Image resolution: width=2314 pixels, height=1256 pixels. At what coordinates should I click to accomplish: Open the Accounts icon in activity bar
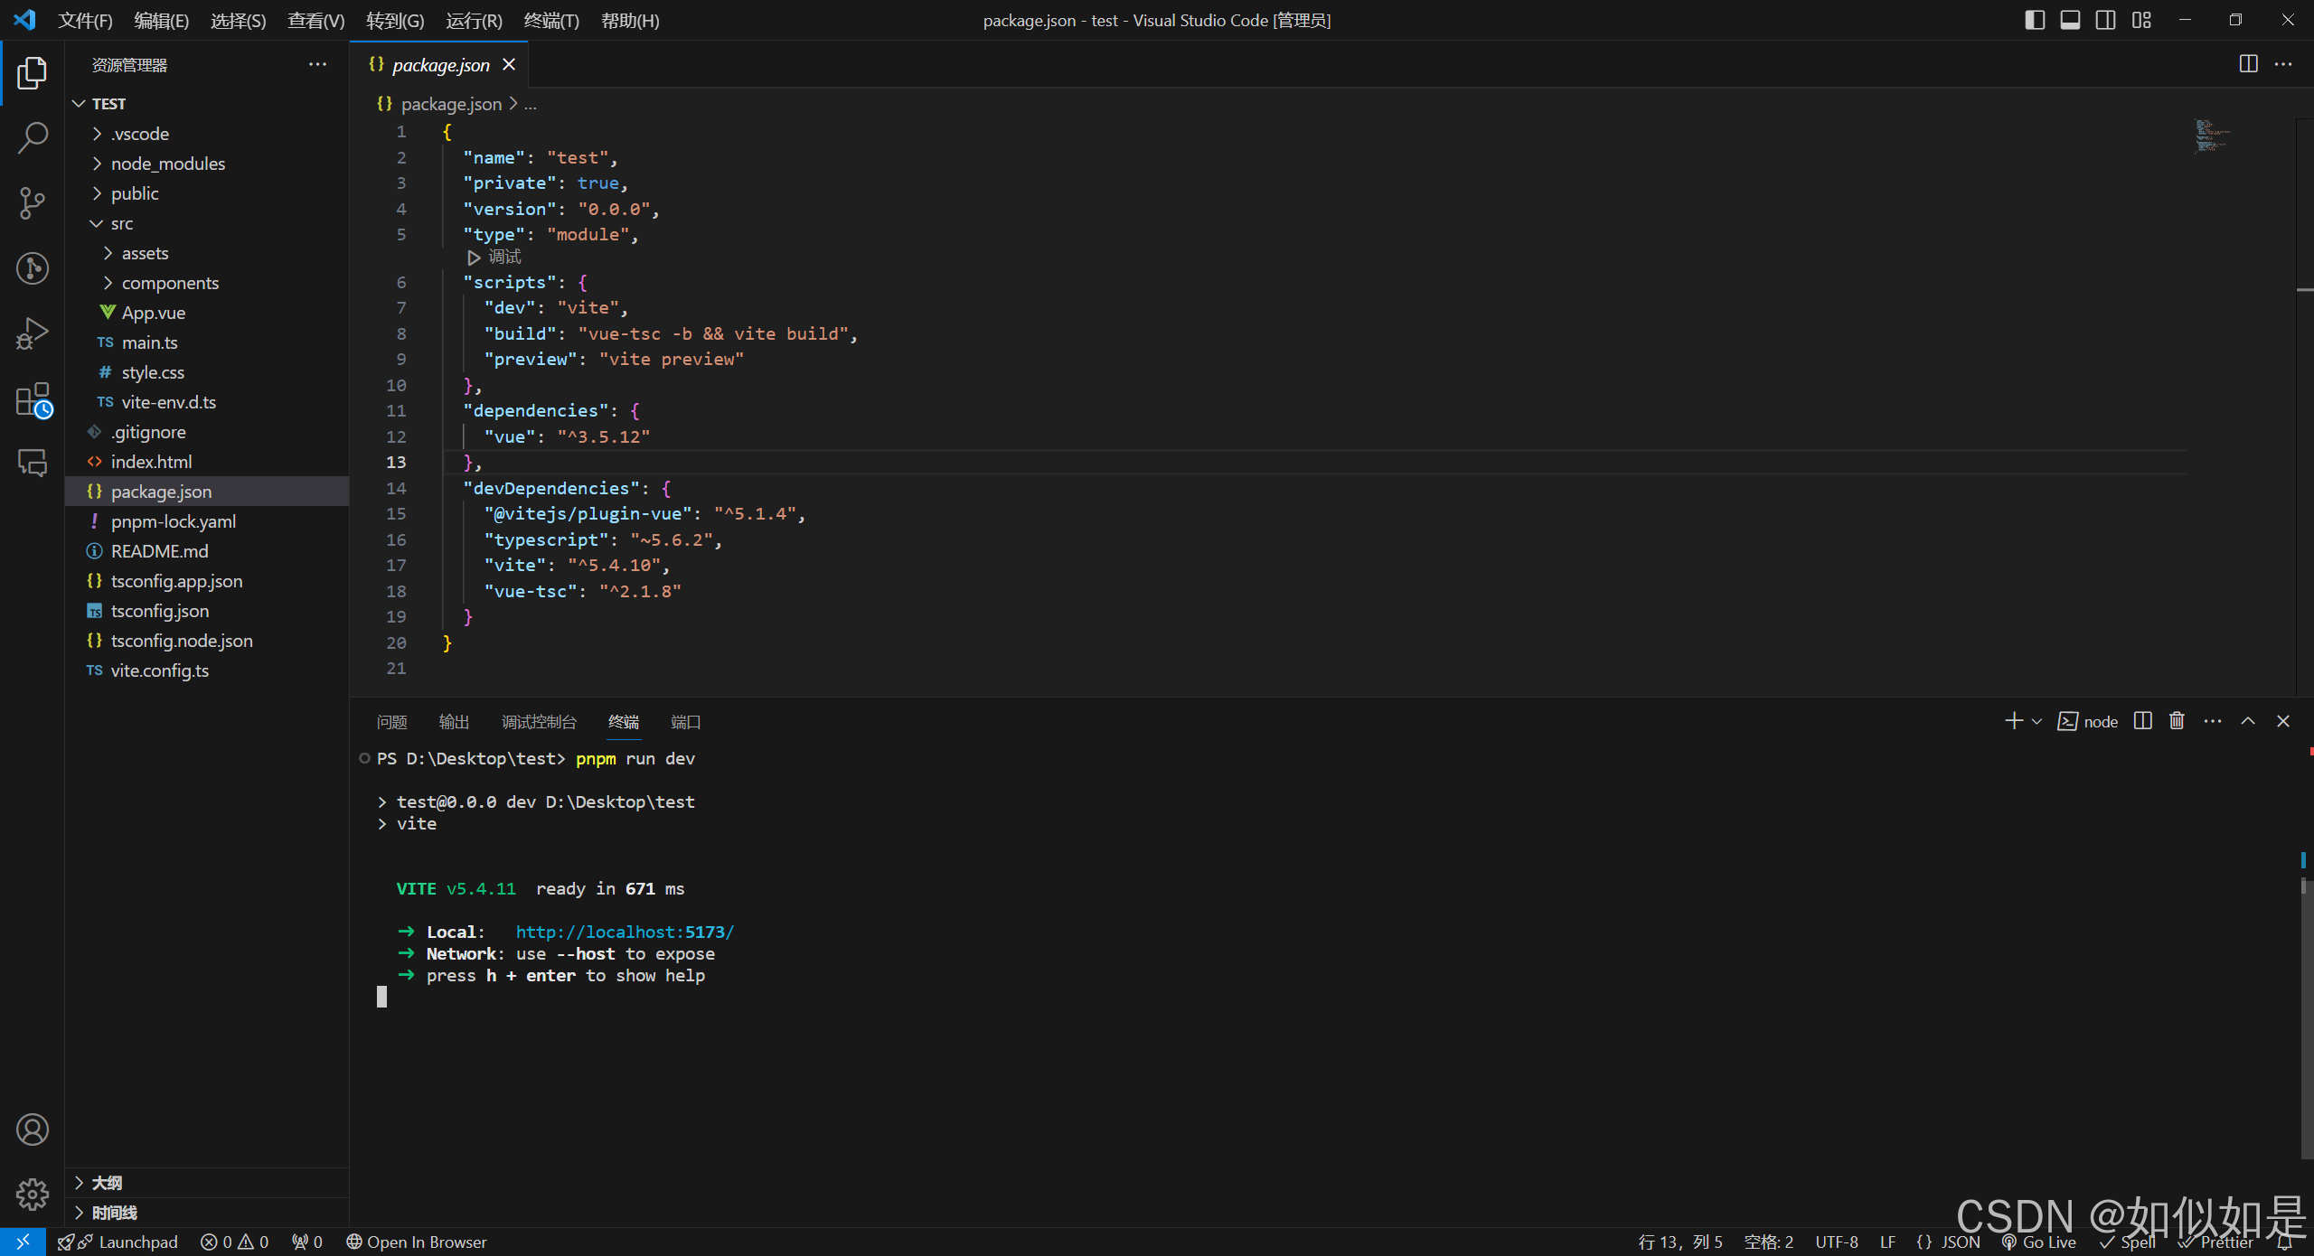pyautogui.click(x=33, y=1129)
